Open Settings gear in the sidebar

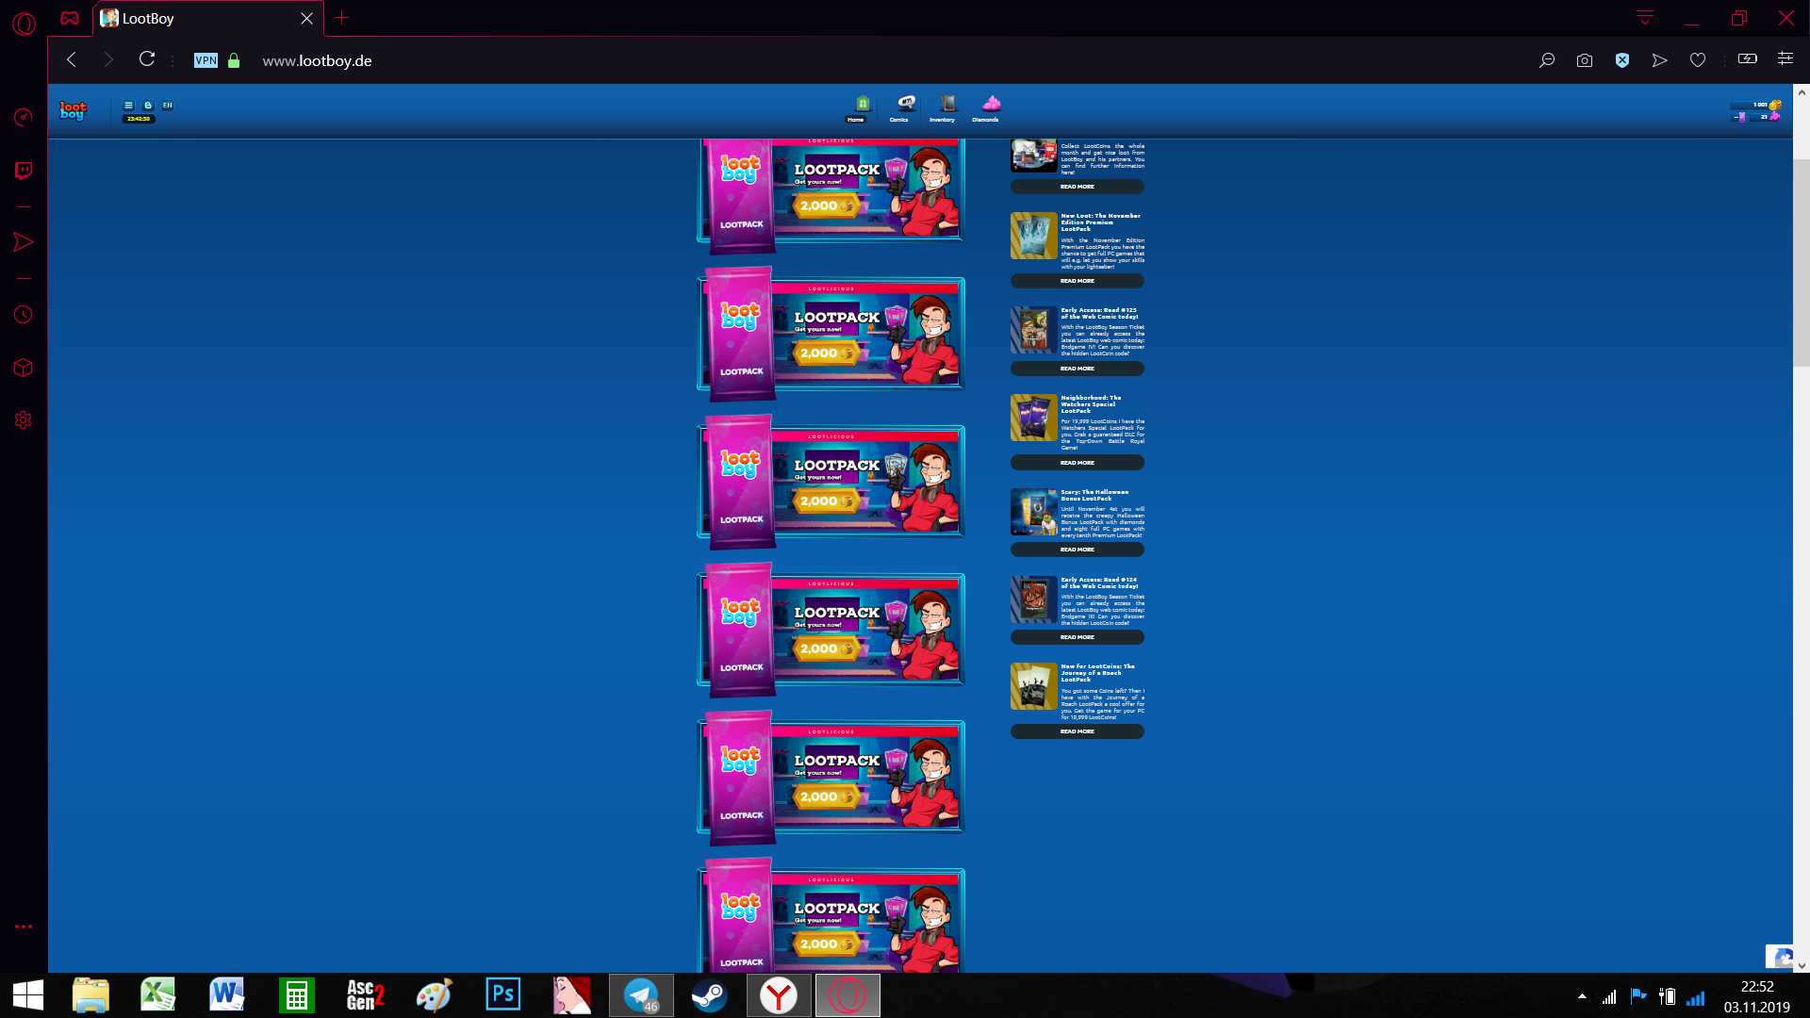coord(24,420)
